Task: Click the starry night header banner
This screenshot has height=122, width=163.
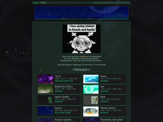Action: tap(81, 13)
